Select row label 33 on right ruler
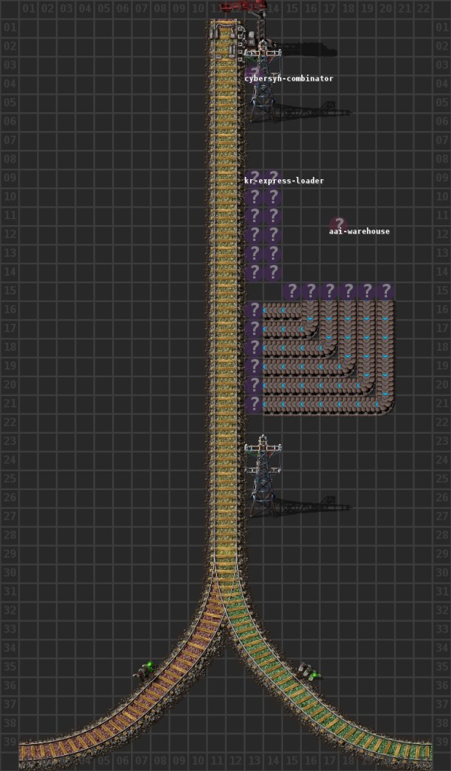This screenshot has width=451, height=771. (442, 629)
